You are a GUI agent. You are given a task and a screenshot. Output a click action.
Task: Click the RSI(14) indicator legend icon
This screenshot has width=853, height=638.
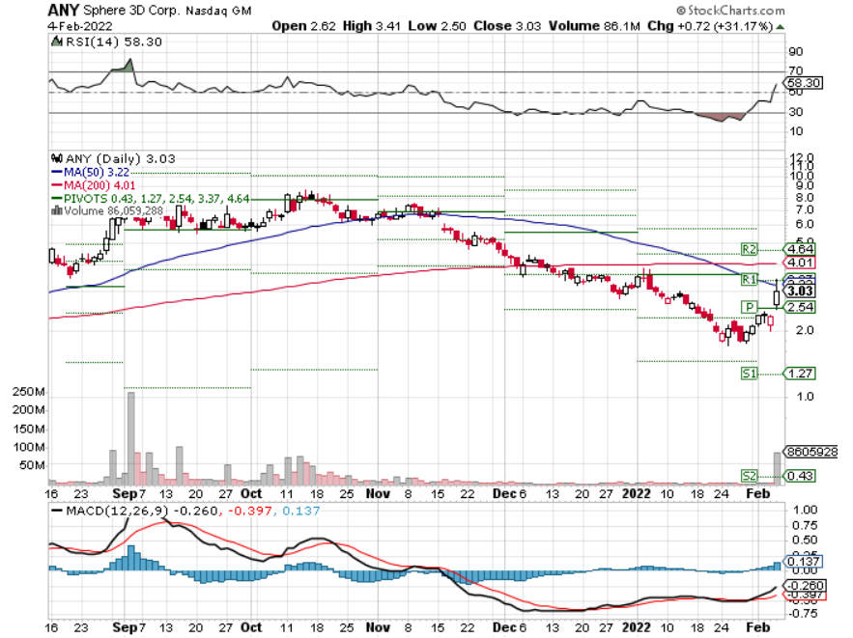[57, 42]
